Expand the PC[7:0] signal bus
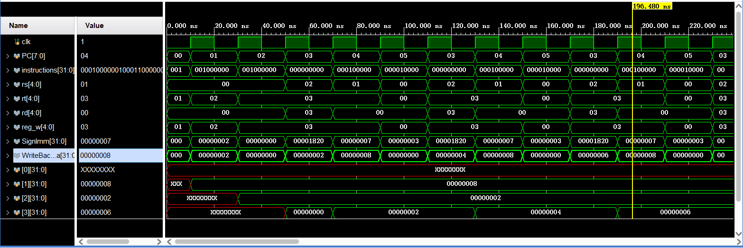743x248 pixels. 7,56
